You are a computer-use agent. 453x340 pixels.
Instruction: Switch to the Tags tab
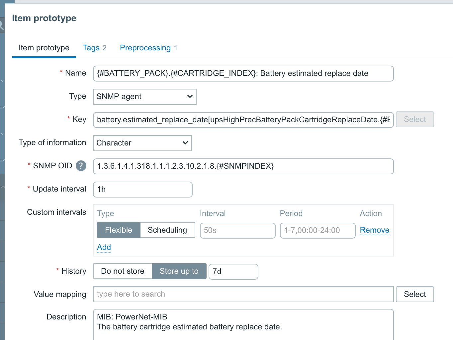(94, 48)
